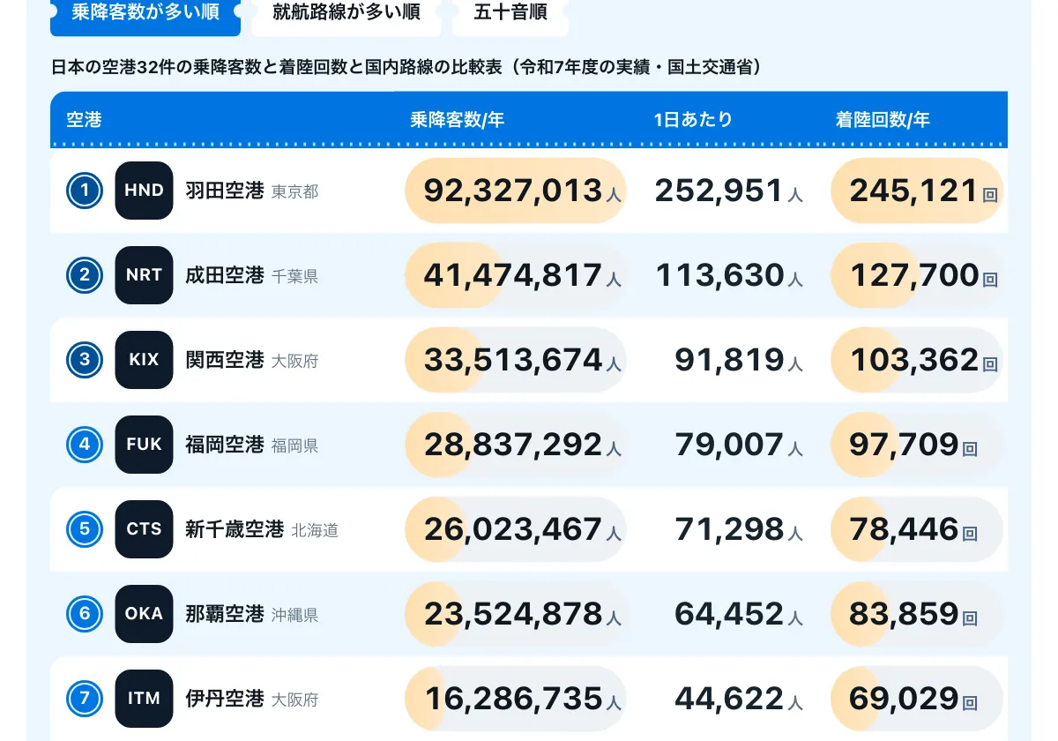This screenshot has height=741, width=1058.
Task: Click passenger bar showing 28,837,292
Action: (x=515, y=445)
